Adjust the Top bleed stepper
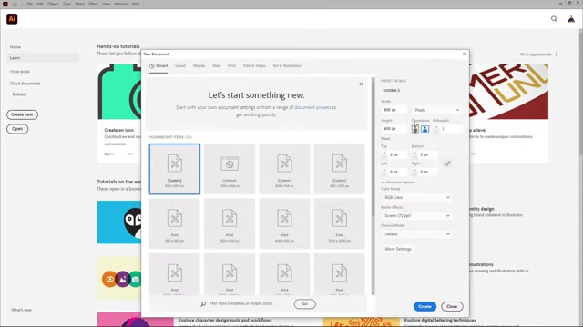583x327 pixels. click(x=384, y=154)
